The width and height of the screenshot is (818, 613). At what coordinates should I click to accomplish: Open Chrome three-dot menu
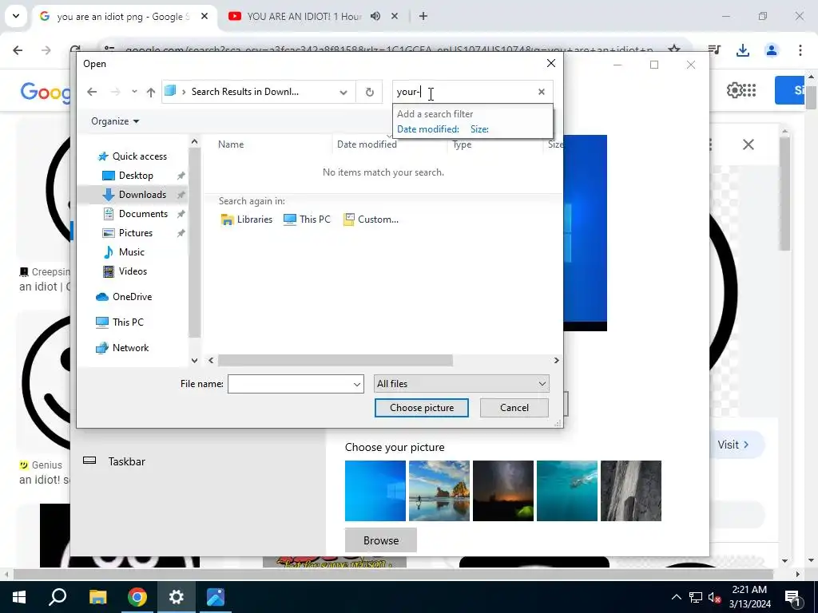click(800, 50)
